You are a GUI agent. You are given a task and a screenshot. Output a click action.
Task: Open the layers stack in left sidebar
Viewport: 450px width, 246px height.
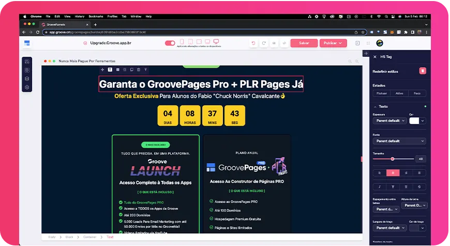(x=27, y=79)
